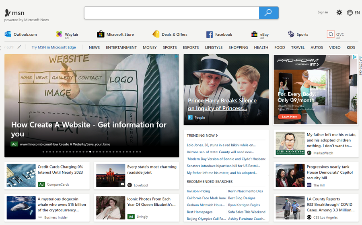Image resolution: width=362 pixels, height=225 pixels.
Task: Click the Learn More button on Pro-Form ad
Action: [x=289, y=117]
